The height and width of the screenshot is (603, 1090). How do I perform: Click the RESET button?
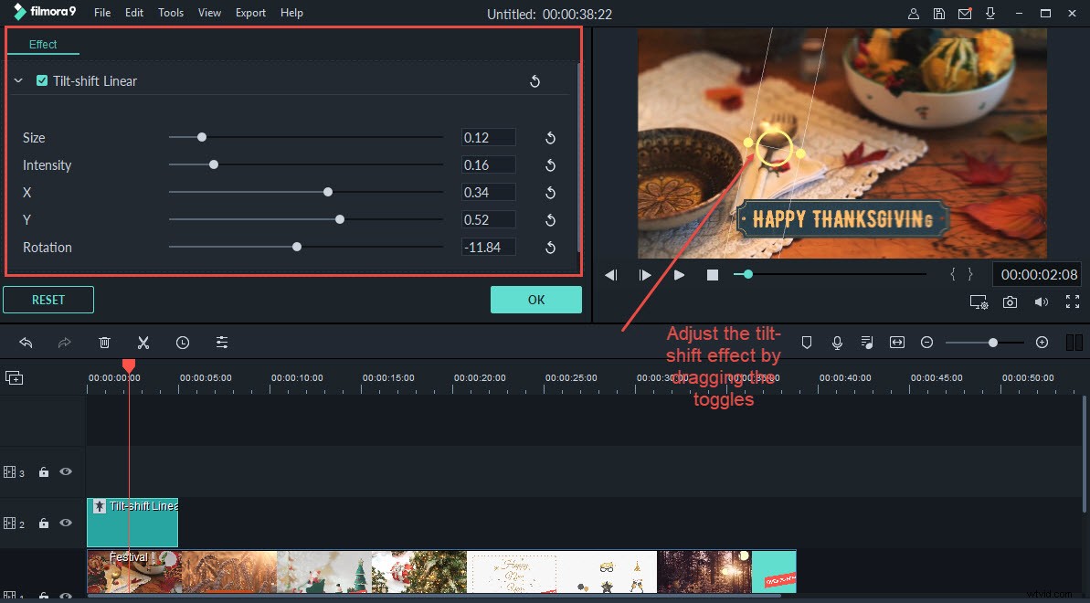48,299
